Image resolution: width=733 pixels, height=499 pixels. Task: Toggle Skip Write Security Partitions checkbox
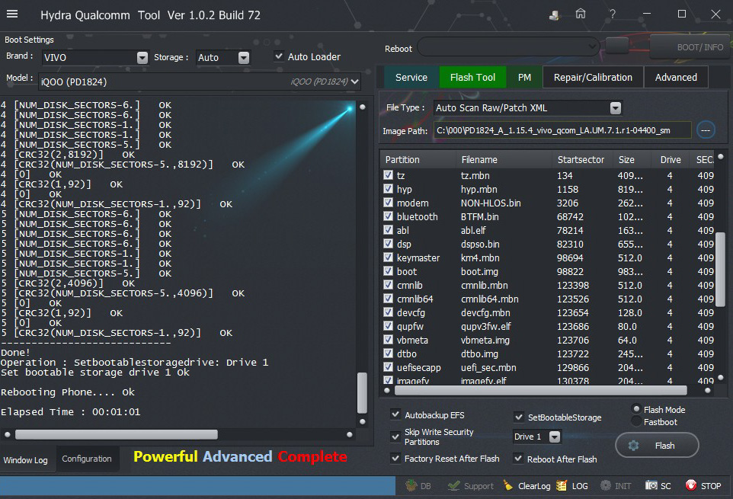[x=395, y=437]
